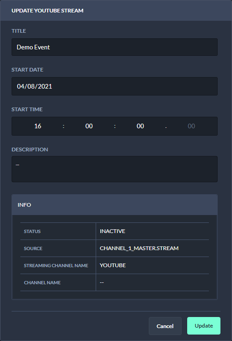The width and height of the screenshot is (232, 341).
Task: Click the YOUTUBE streaming channel name value
Action: click(x=113, y=265)
